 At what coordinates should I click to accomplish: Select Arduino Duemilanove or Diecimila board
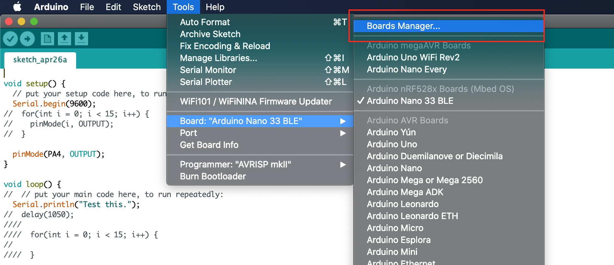pos(449,156)
